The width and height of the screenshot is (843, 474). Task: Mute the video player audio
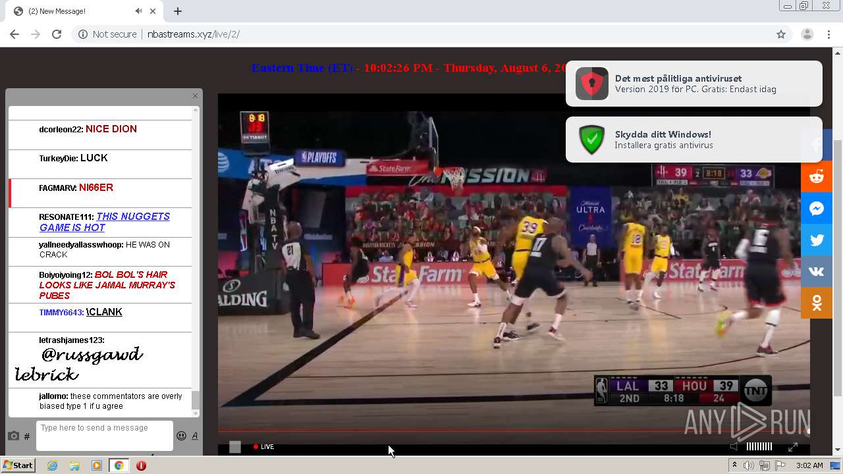(x=734, y=446)
